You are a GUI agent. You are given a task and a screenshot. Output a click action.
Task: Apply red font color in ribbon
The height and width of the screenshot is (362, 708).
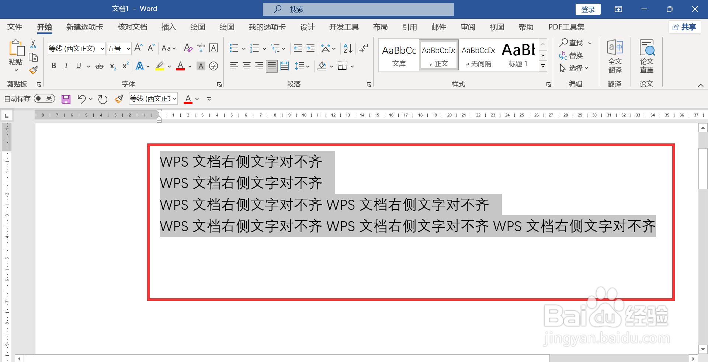pyautogui.click(x=180, y=66)
